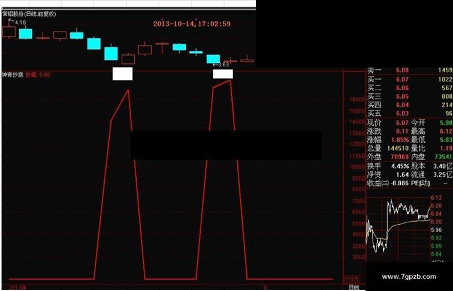Viewport: 453px width, 291px height.
Task: Click the 5.96 intraday price axis label
Action: 436,230
